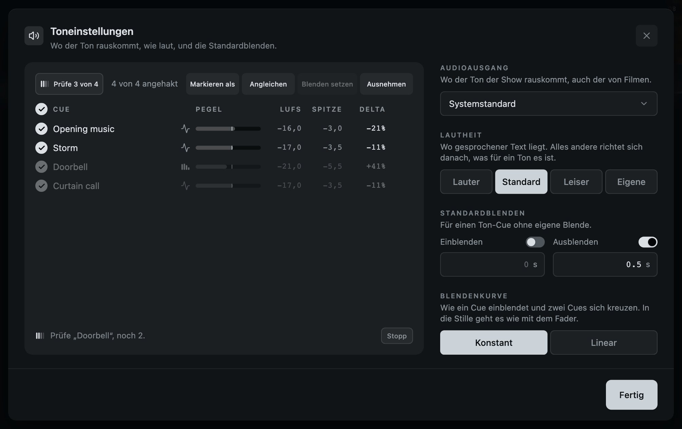Select the Linear fade curve

604,342
